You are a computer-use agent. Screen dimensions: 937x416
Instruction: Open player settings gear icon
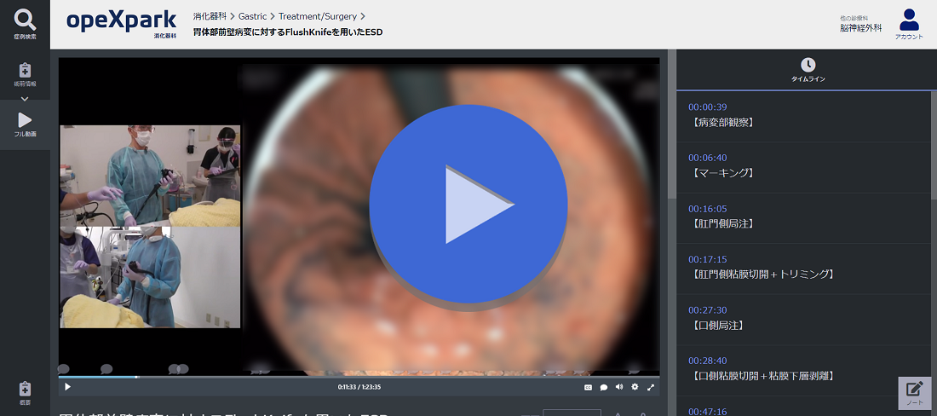click(635, 387)
